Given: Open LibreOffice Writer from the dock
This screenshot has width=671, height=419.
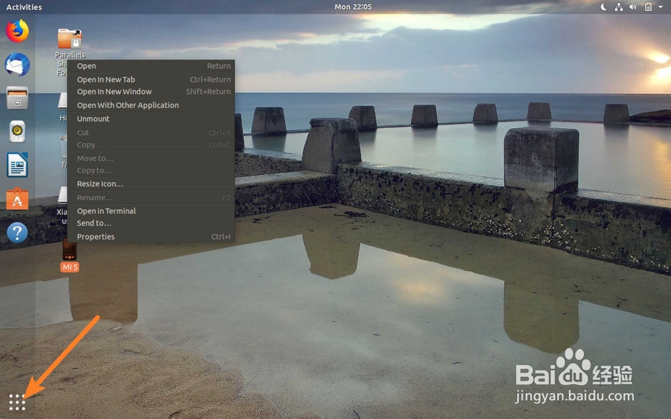Looking at the screenshot, I should point(17,166).
